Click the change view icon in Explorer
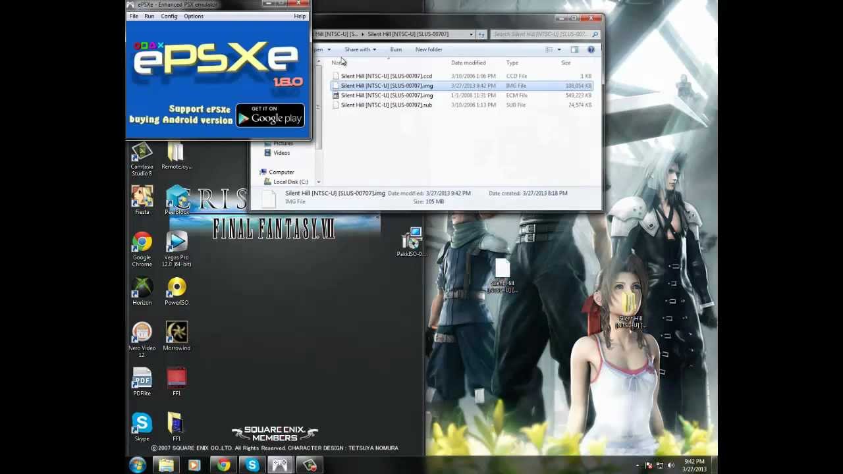Viewport: 843px width, 474px height. (549, 49)
